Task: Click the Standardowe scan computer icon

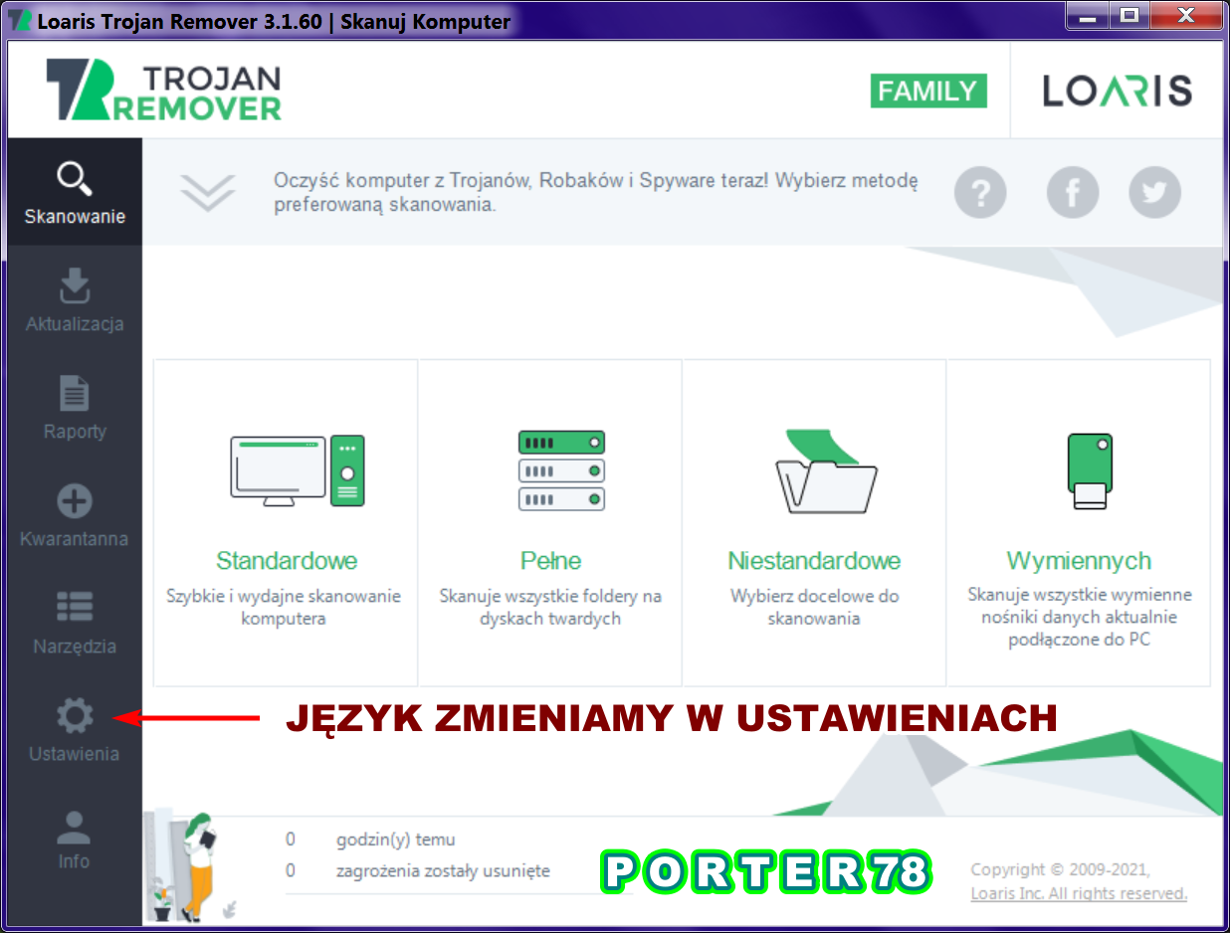Action: (x=298, y=470)
